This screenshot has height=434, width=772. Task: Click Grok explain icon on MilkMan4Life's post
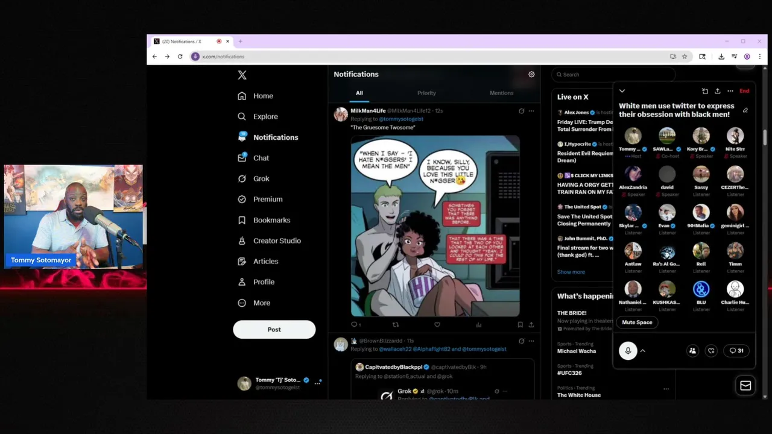[x=521, y=111]
